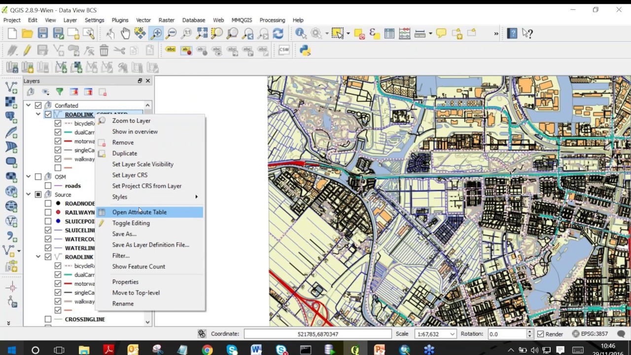Open the attribute table toolbar icon
This screenshot has height=355, width=631.
pyautogui.click(x=389, y=34)
